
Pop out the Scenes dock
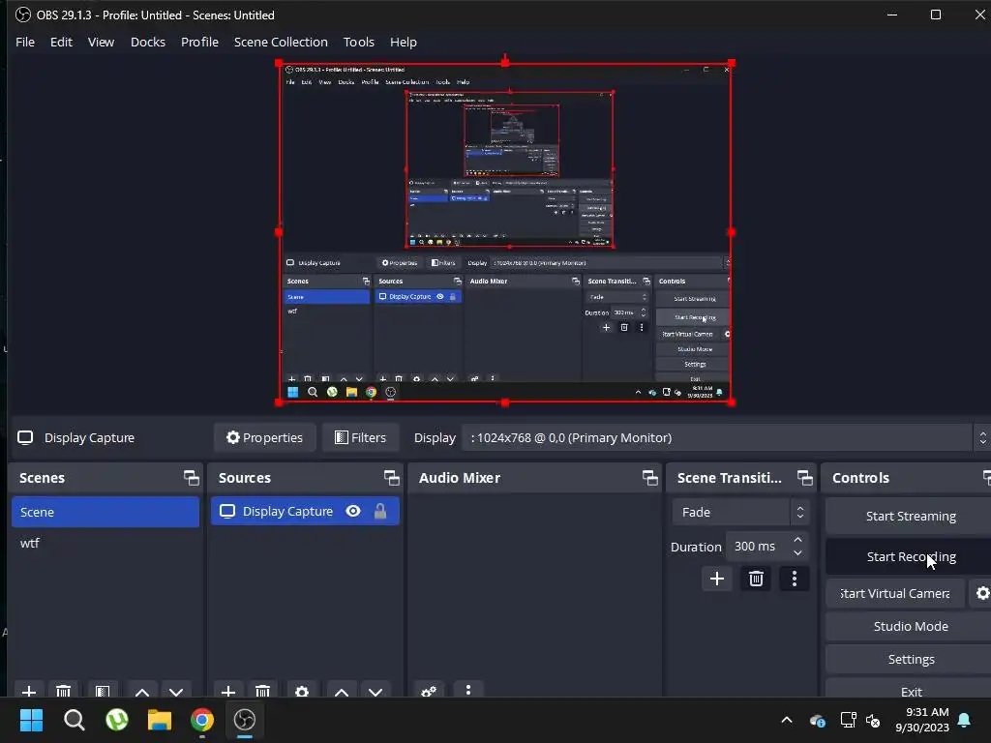tap(191, 478)
